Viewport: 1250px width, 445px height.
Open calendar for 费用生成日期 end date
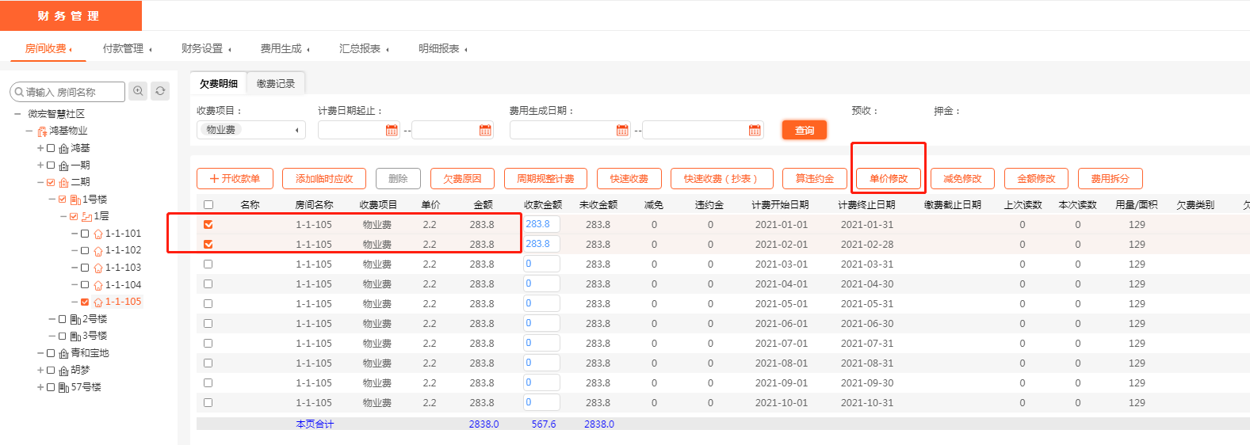pyautogui.click(x=755, y=130)
